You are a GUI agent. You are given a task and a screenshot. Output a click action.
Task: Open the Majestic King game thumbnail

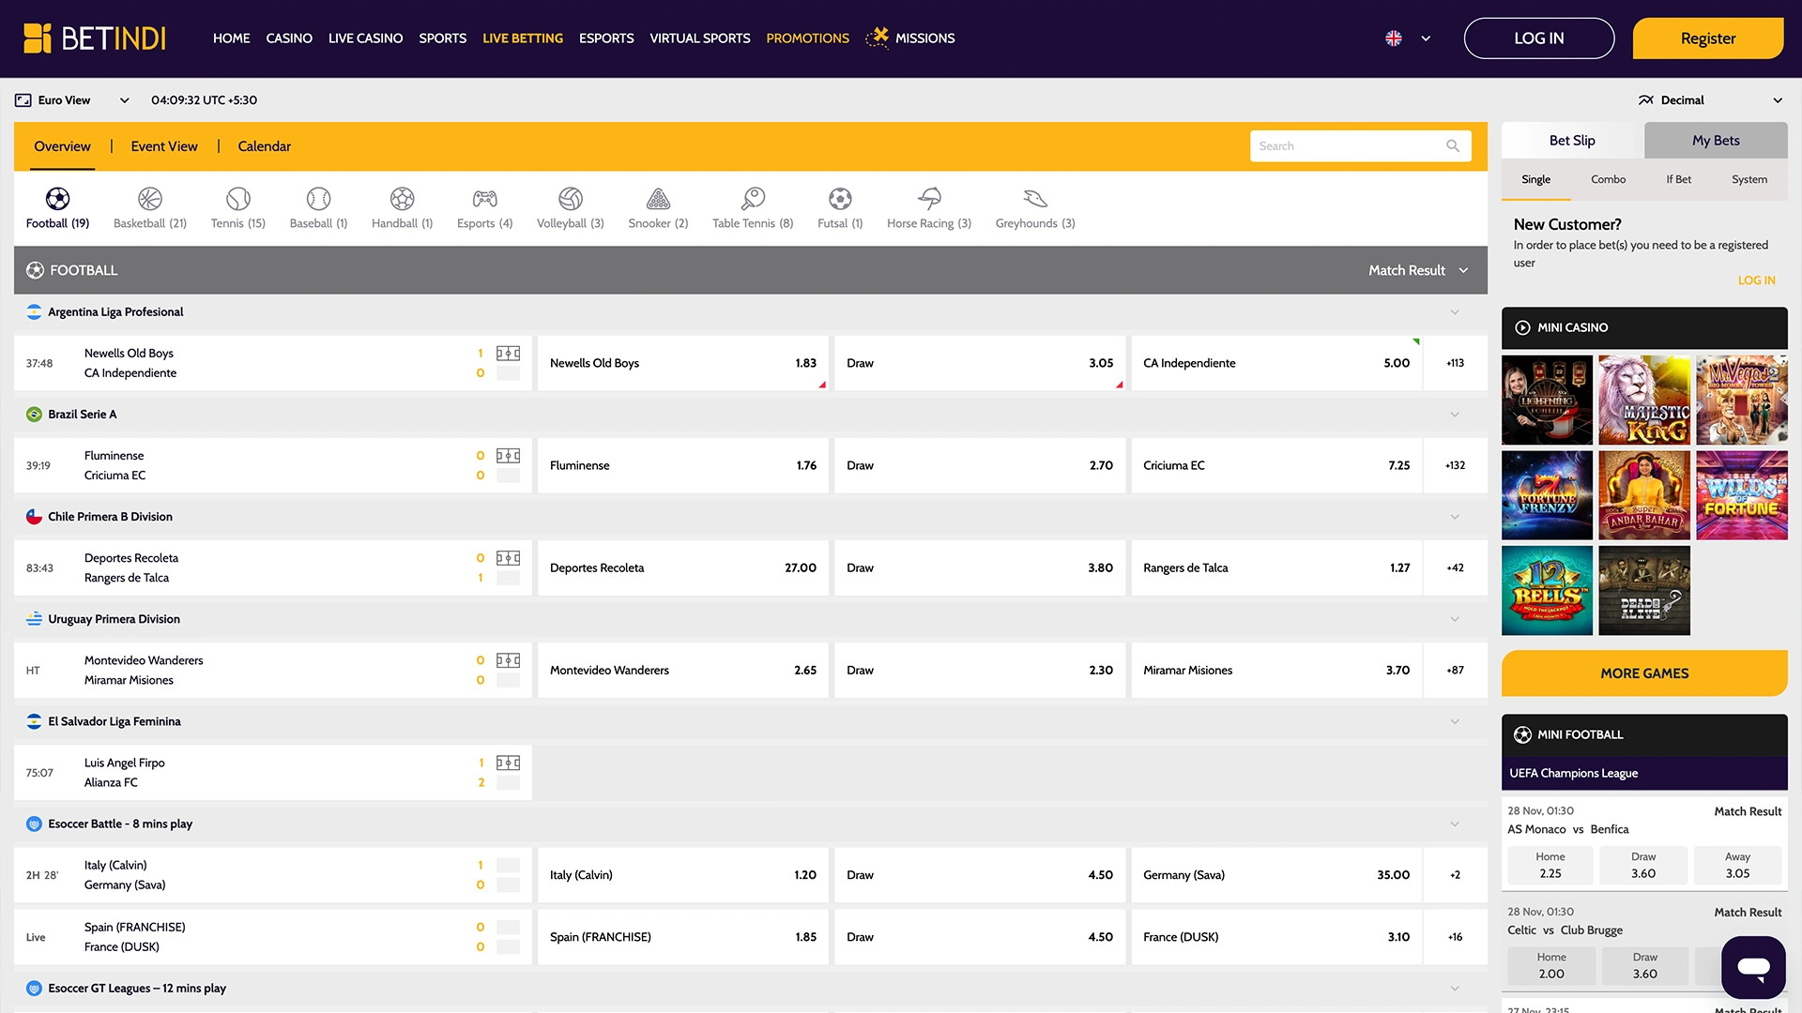point(1644,400)
